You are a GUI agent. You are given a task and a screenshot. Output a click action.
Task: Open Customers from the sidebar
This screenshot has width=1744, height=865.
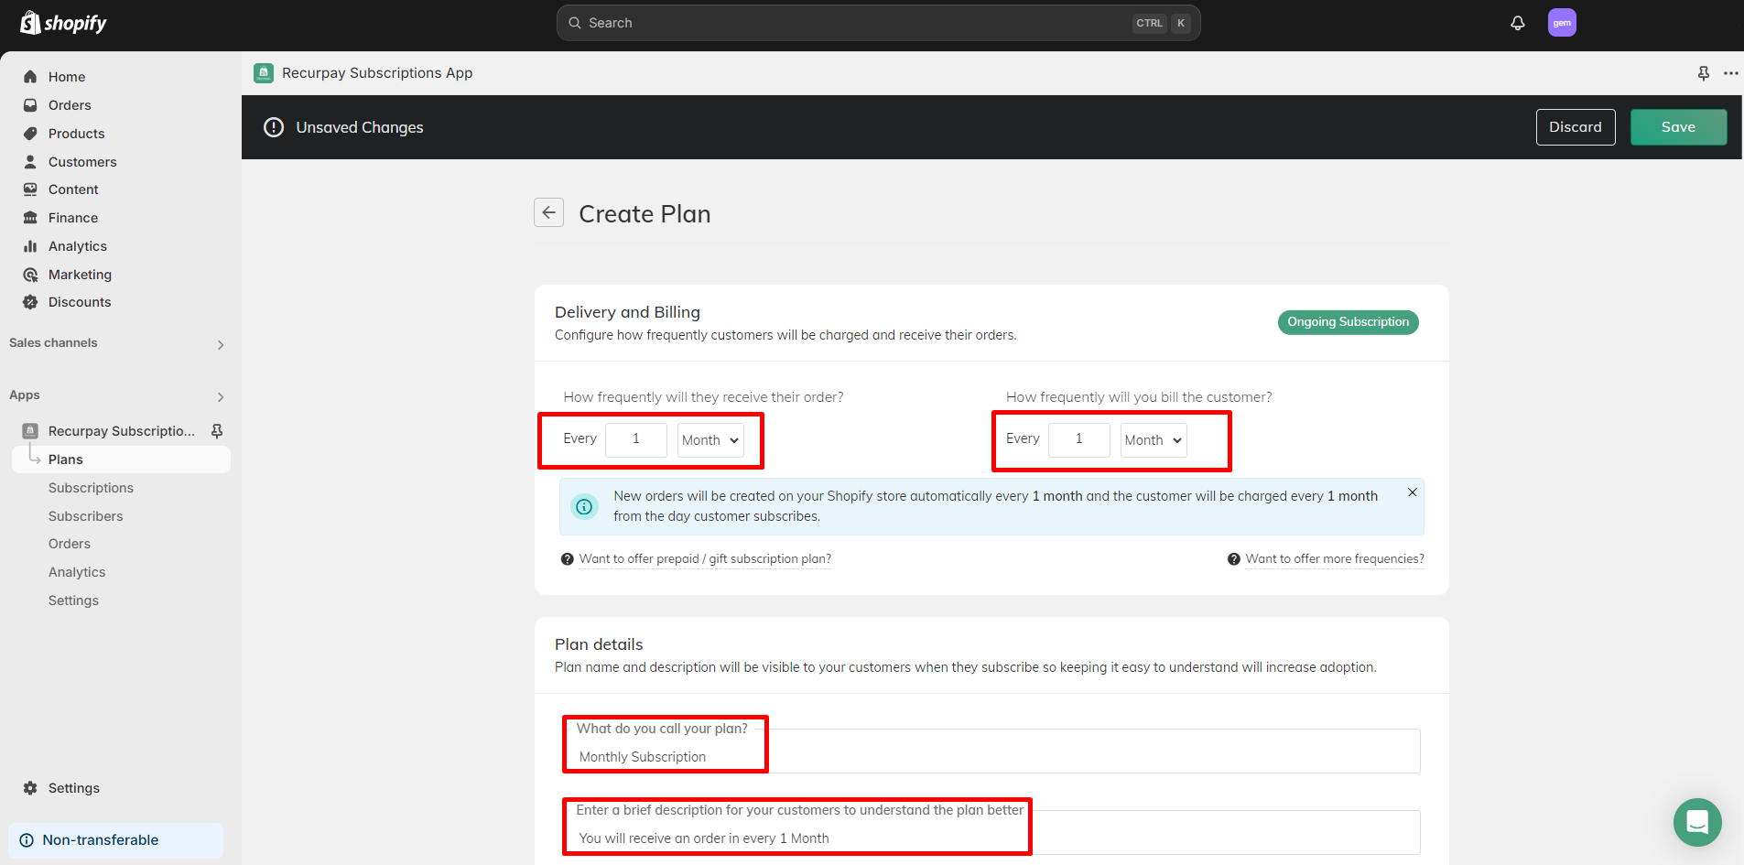coord(81,161)
